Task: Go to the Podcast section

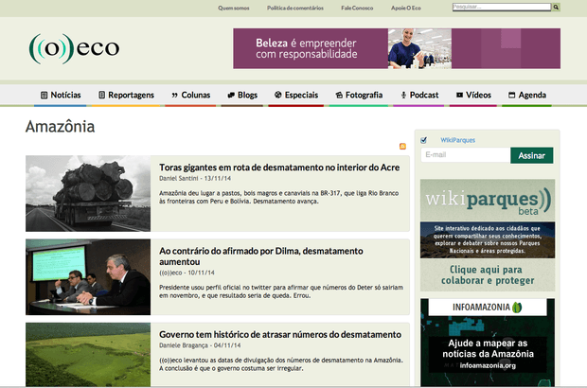Action: tap(418, 95)
